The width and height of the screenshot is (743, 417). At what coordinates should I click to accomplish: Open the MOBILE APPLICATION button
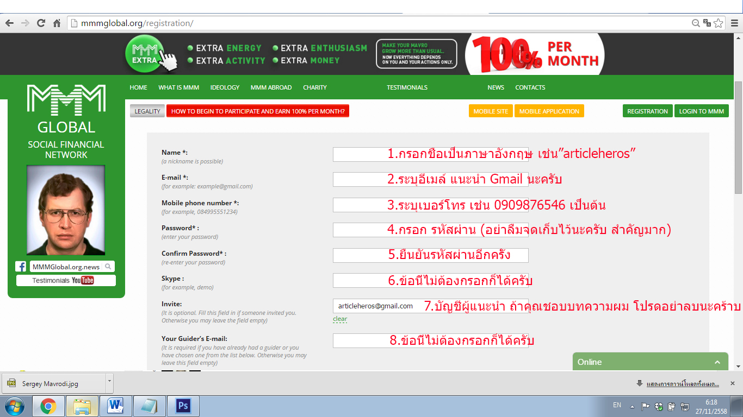pos(549,111)
